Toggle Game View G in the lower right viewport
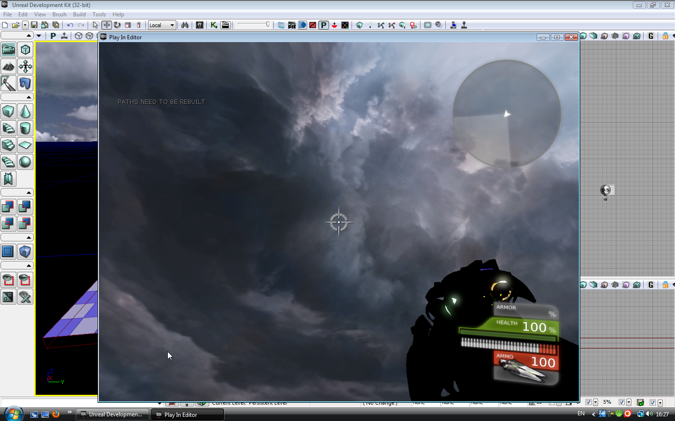Viewport: 675px width, 421px height. pos(651,285)
